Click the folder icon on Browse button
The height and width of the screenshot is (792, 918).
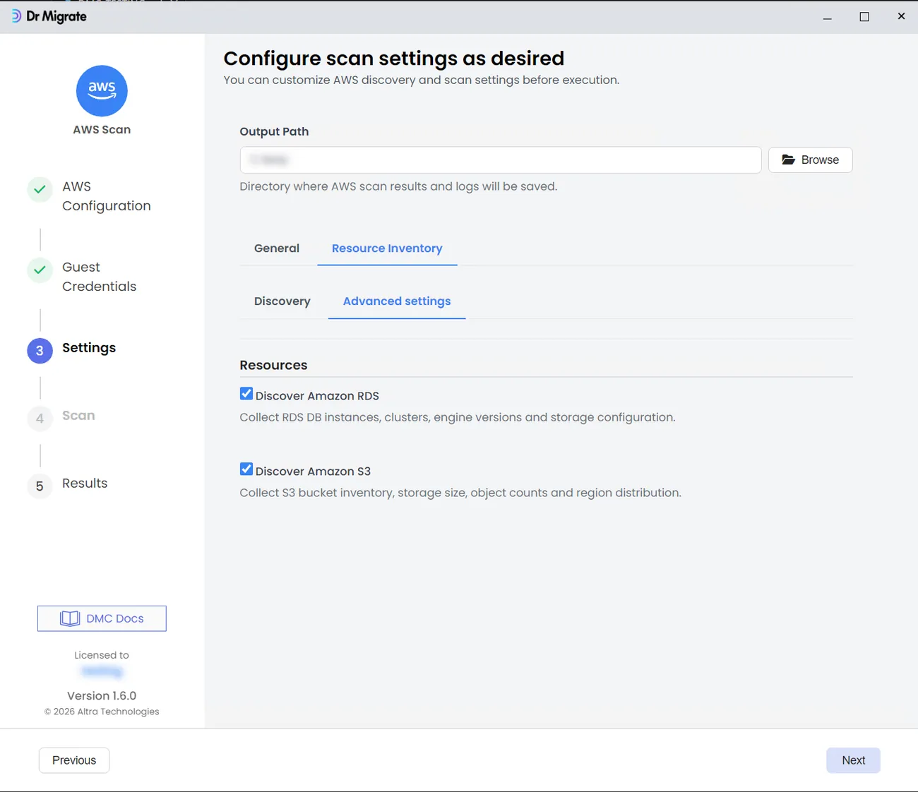click(789, 160)
